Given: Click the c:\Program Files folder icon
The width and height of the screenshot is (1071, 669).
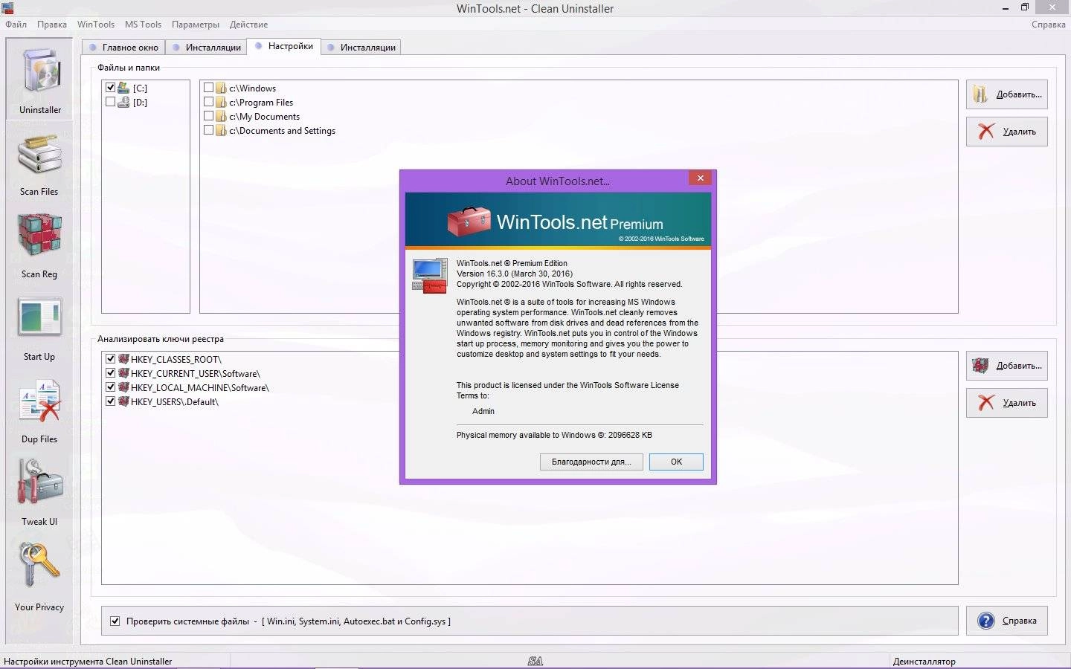Looking at the screenshot, I should [221, 102].
